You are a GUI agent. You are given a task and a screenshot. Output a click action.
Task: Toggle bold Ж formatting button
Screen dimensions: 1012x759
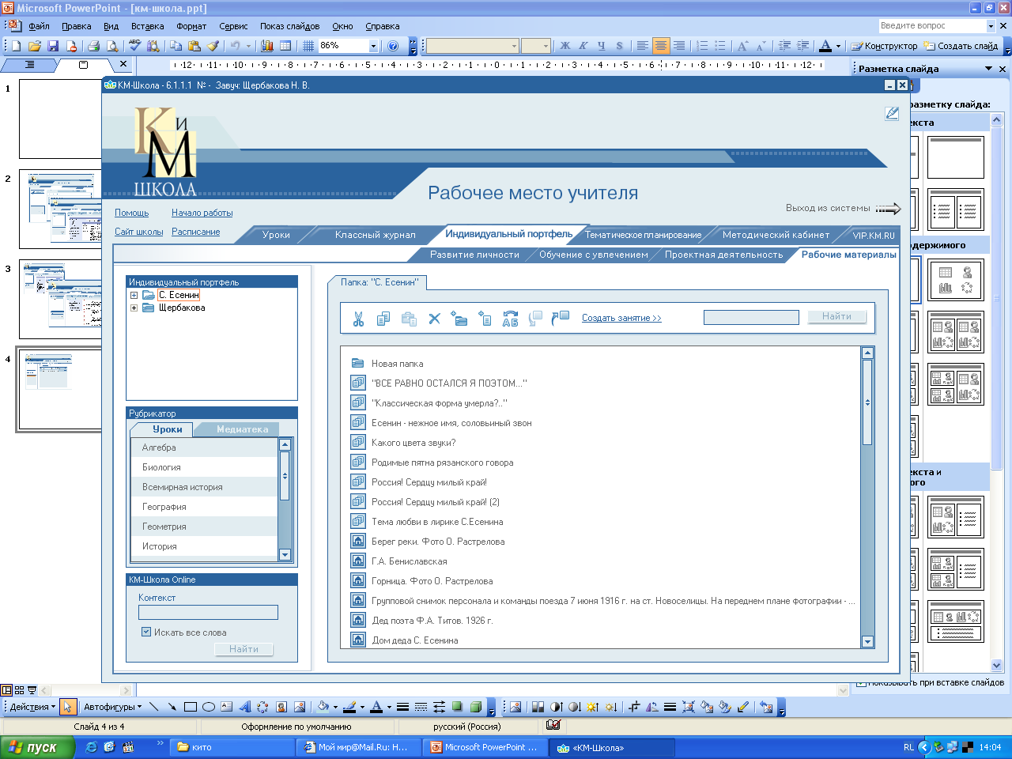click(565, 46)
